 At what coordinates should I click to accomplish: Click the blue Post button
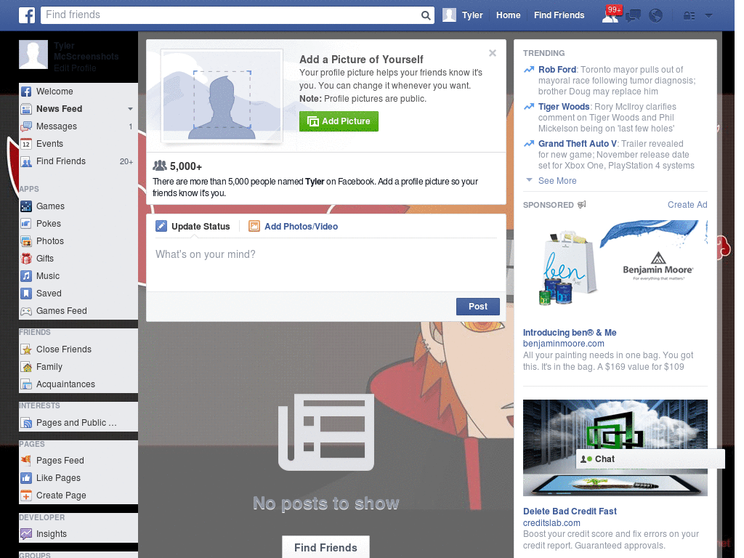coord(478,307)
